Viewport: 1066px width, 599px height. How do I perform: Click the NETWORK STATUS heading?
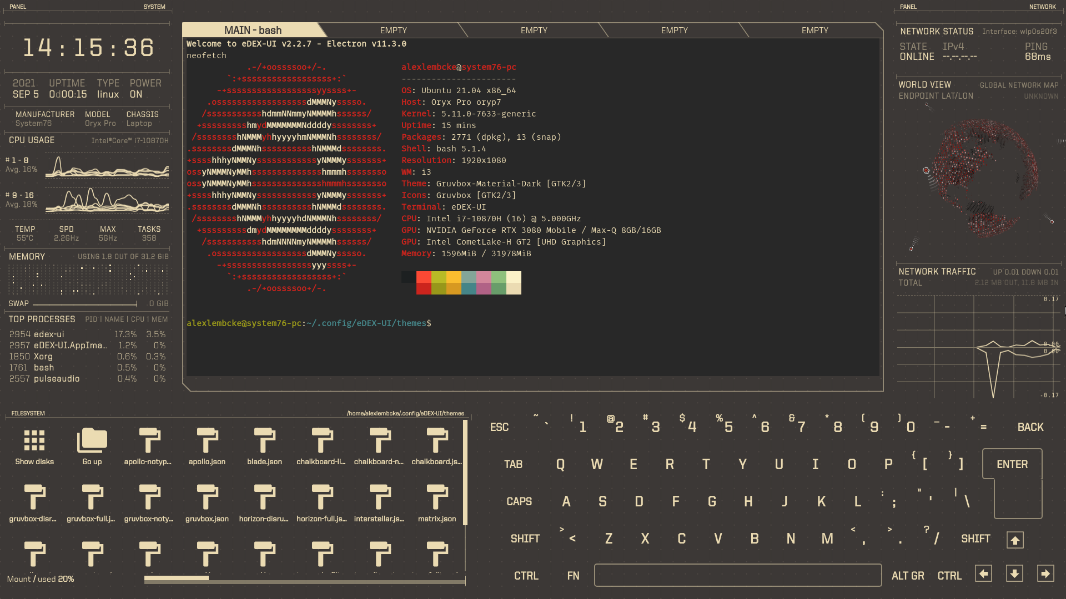[937, 32]
